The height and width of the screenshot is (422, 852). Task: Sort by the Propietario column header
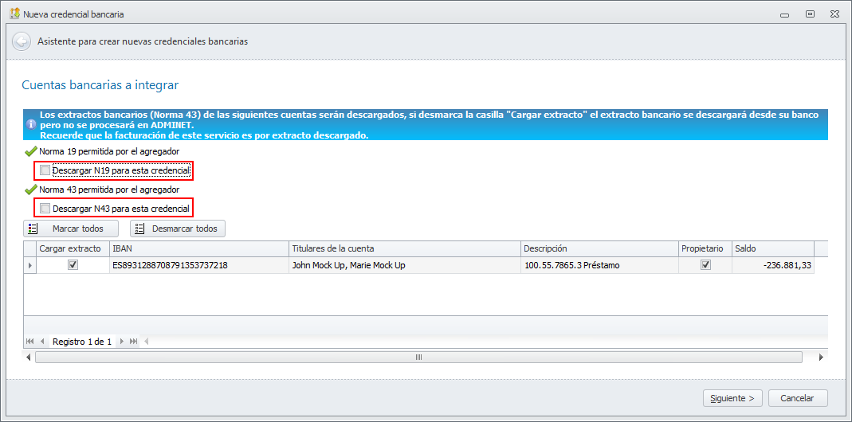click(705, 248)
